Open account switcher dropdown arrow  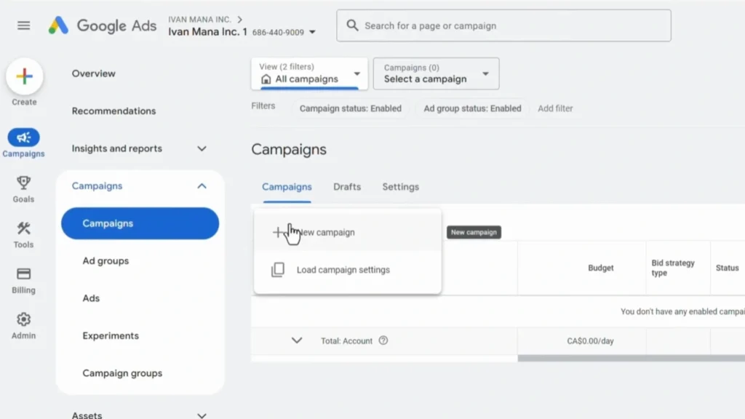coord(312,32)
